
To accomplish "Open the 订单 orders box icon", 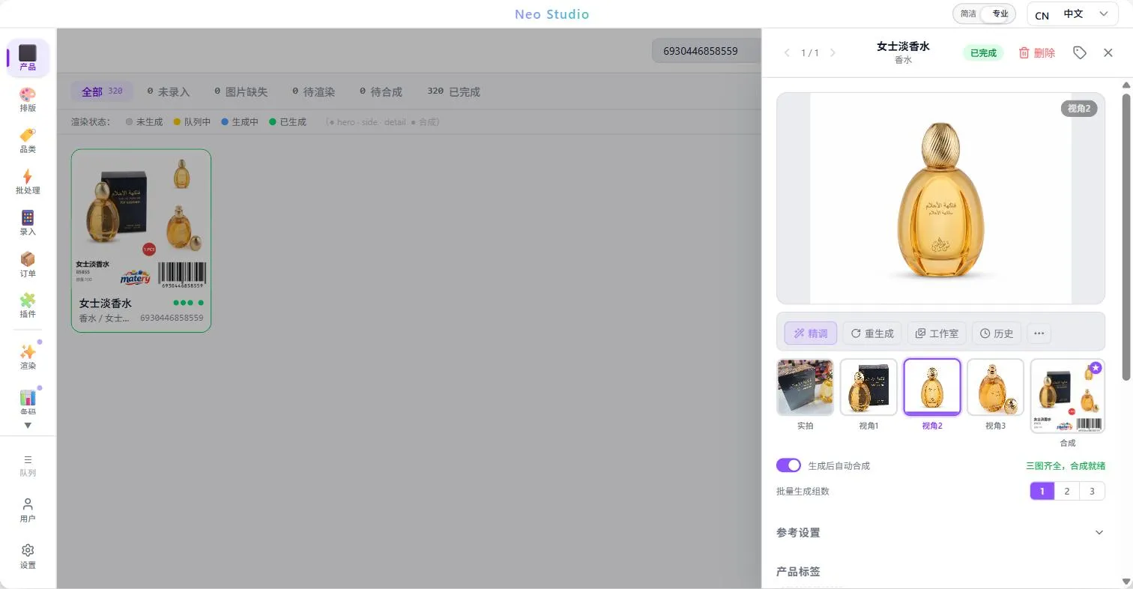I will point(28,265).
